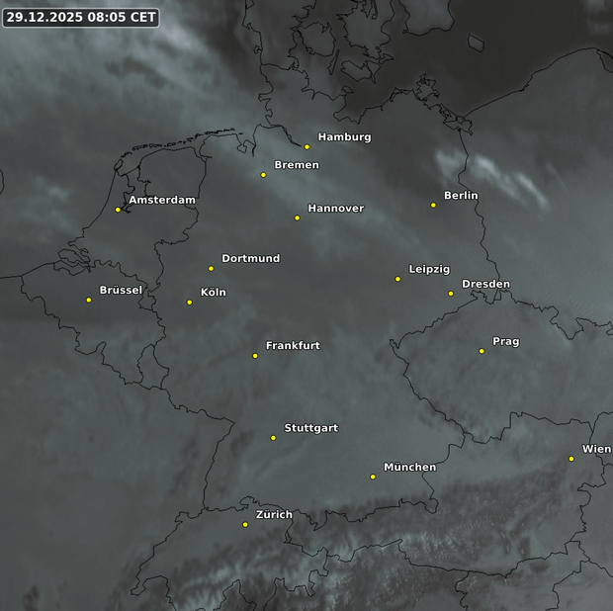Click the Frankfurt marker dot
The width and height of the screenshot is (613, 611).
255,356
